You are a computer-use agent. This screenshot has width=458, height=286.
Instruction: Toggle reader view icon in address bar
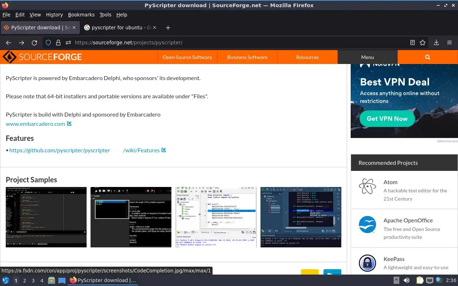(413, 43)
